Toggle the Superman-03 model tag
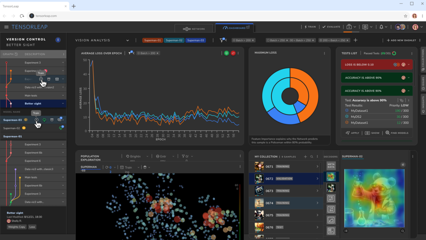 (196, 40)
